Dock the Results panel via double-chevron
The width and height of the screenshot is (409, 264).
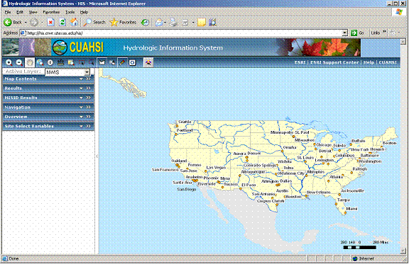[x=89, y=88]
